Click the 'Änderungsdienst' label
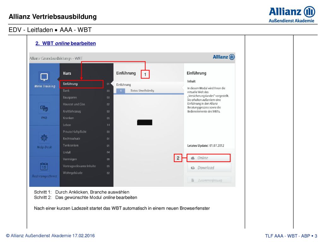 click(44, 176)
